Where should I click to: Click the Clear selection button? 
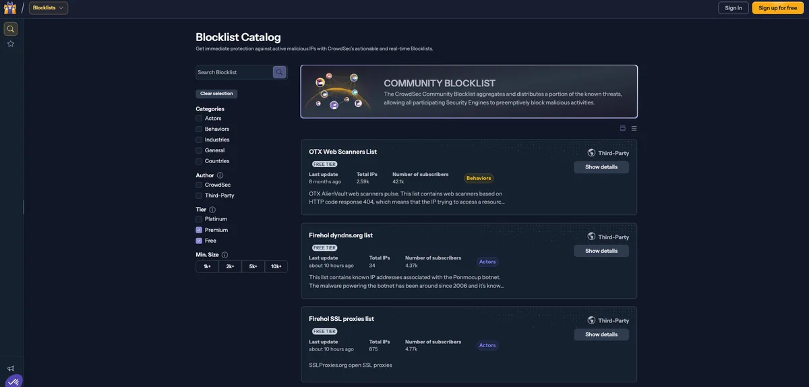(216, 94)
